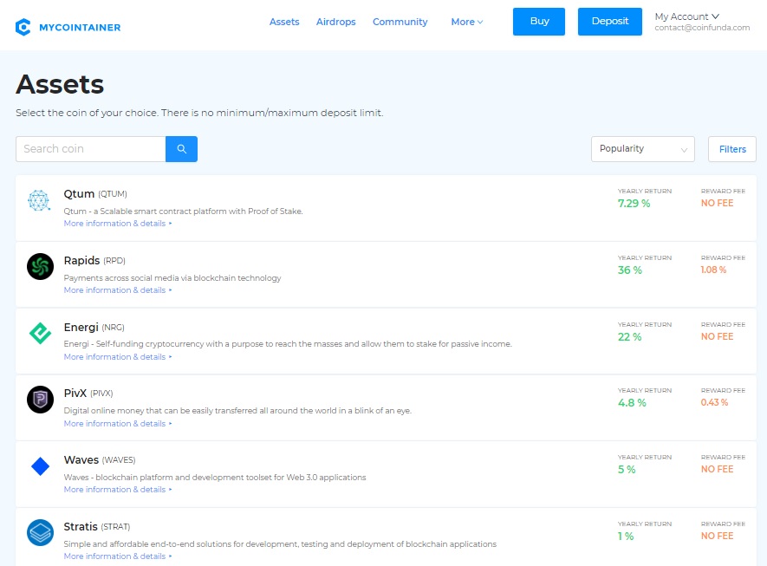Click the Stratis end-to-end solutions description

[280, 543]
